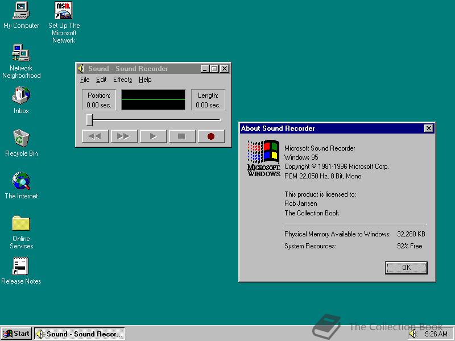The height and width of the screenshot is (341, 455).
Task: Open Online Services folder
Action: [x=21, y=224]
